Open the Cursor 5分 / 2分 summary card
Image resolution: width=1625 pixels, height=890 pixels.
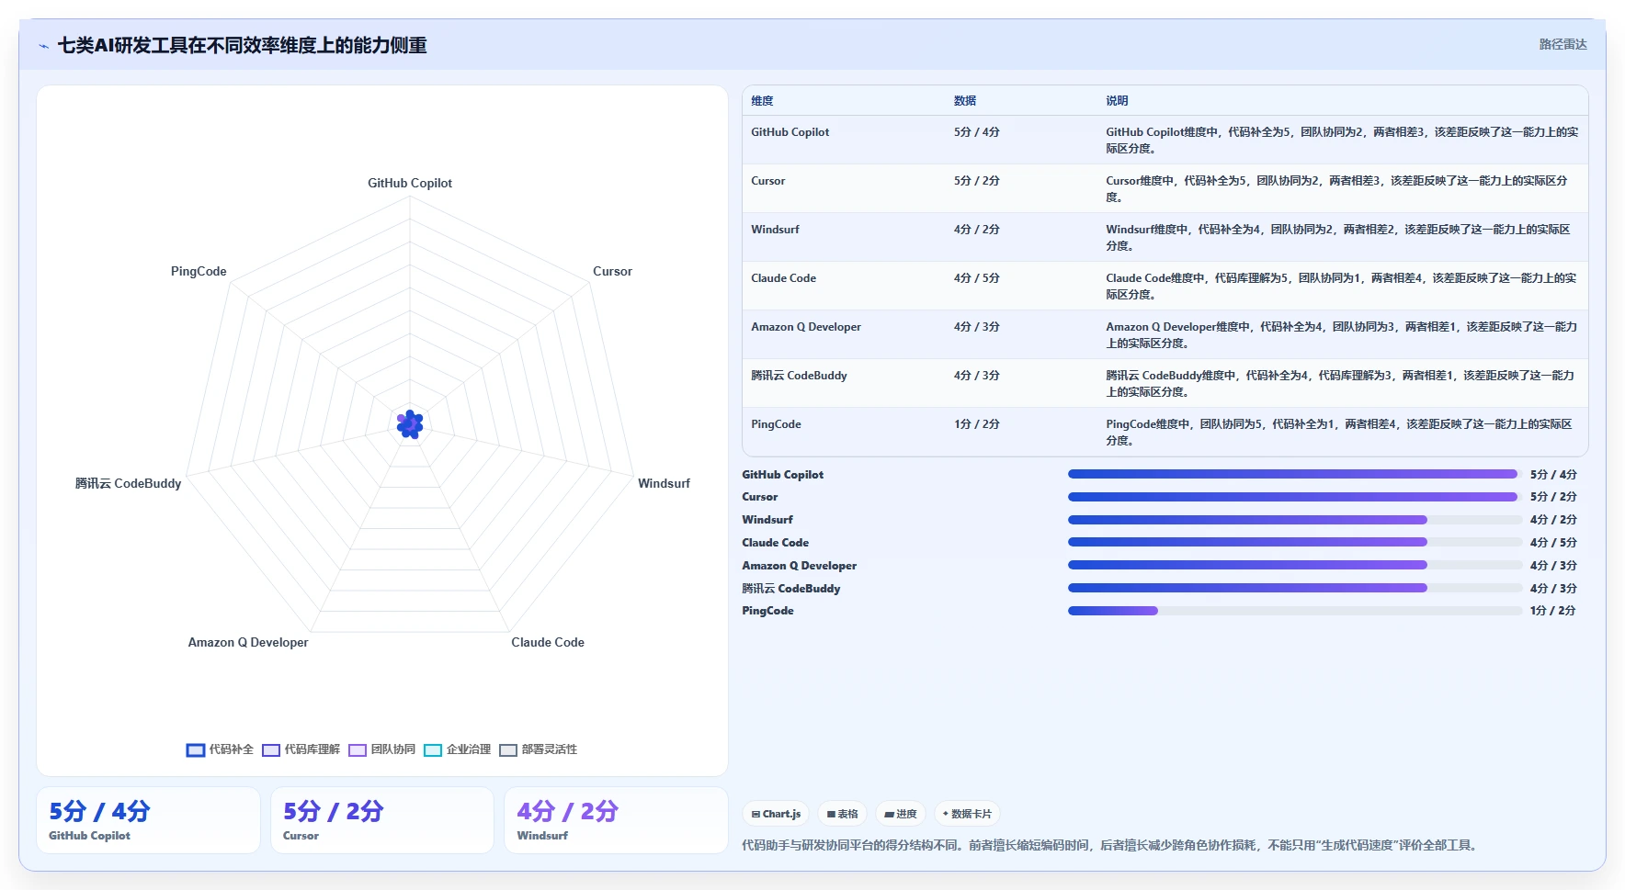tap(382, 820)
